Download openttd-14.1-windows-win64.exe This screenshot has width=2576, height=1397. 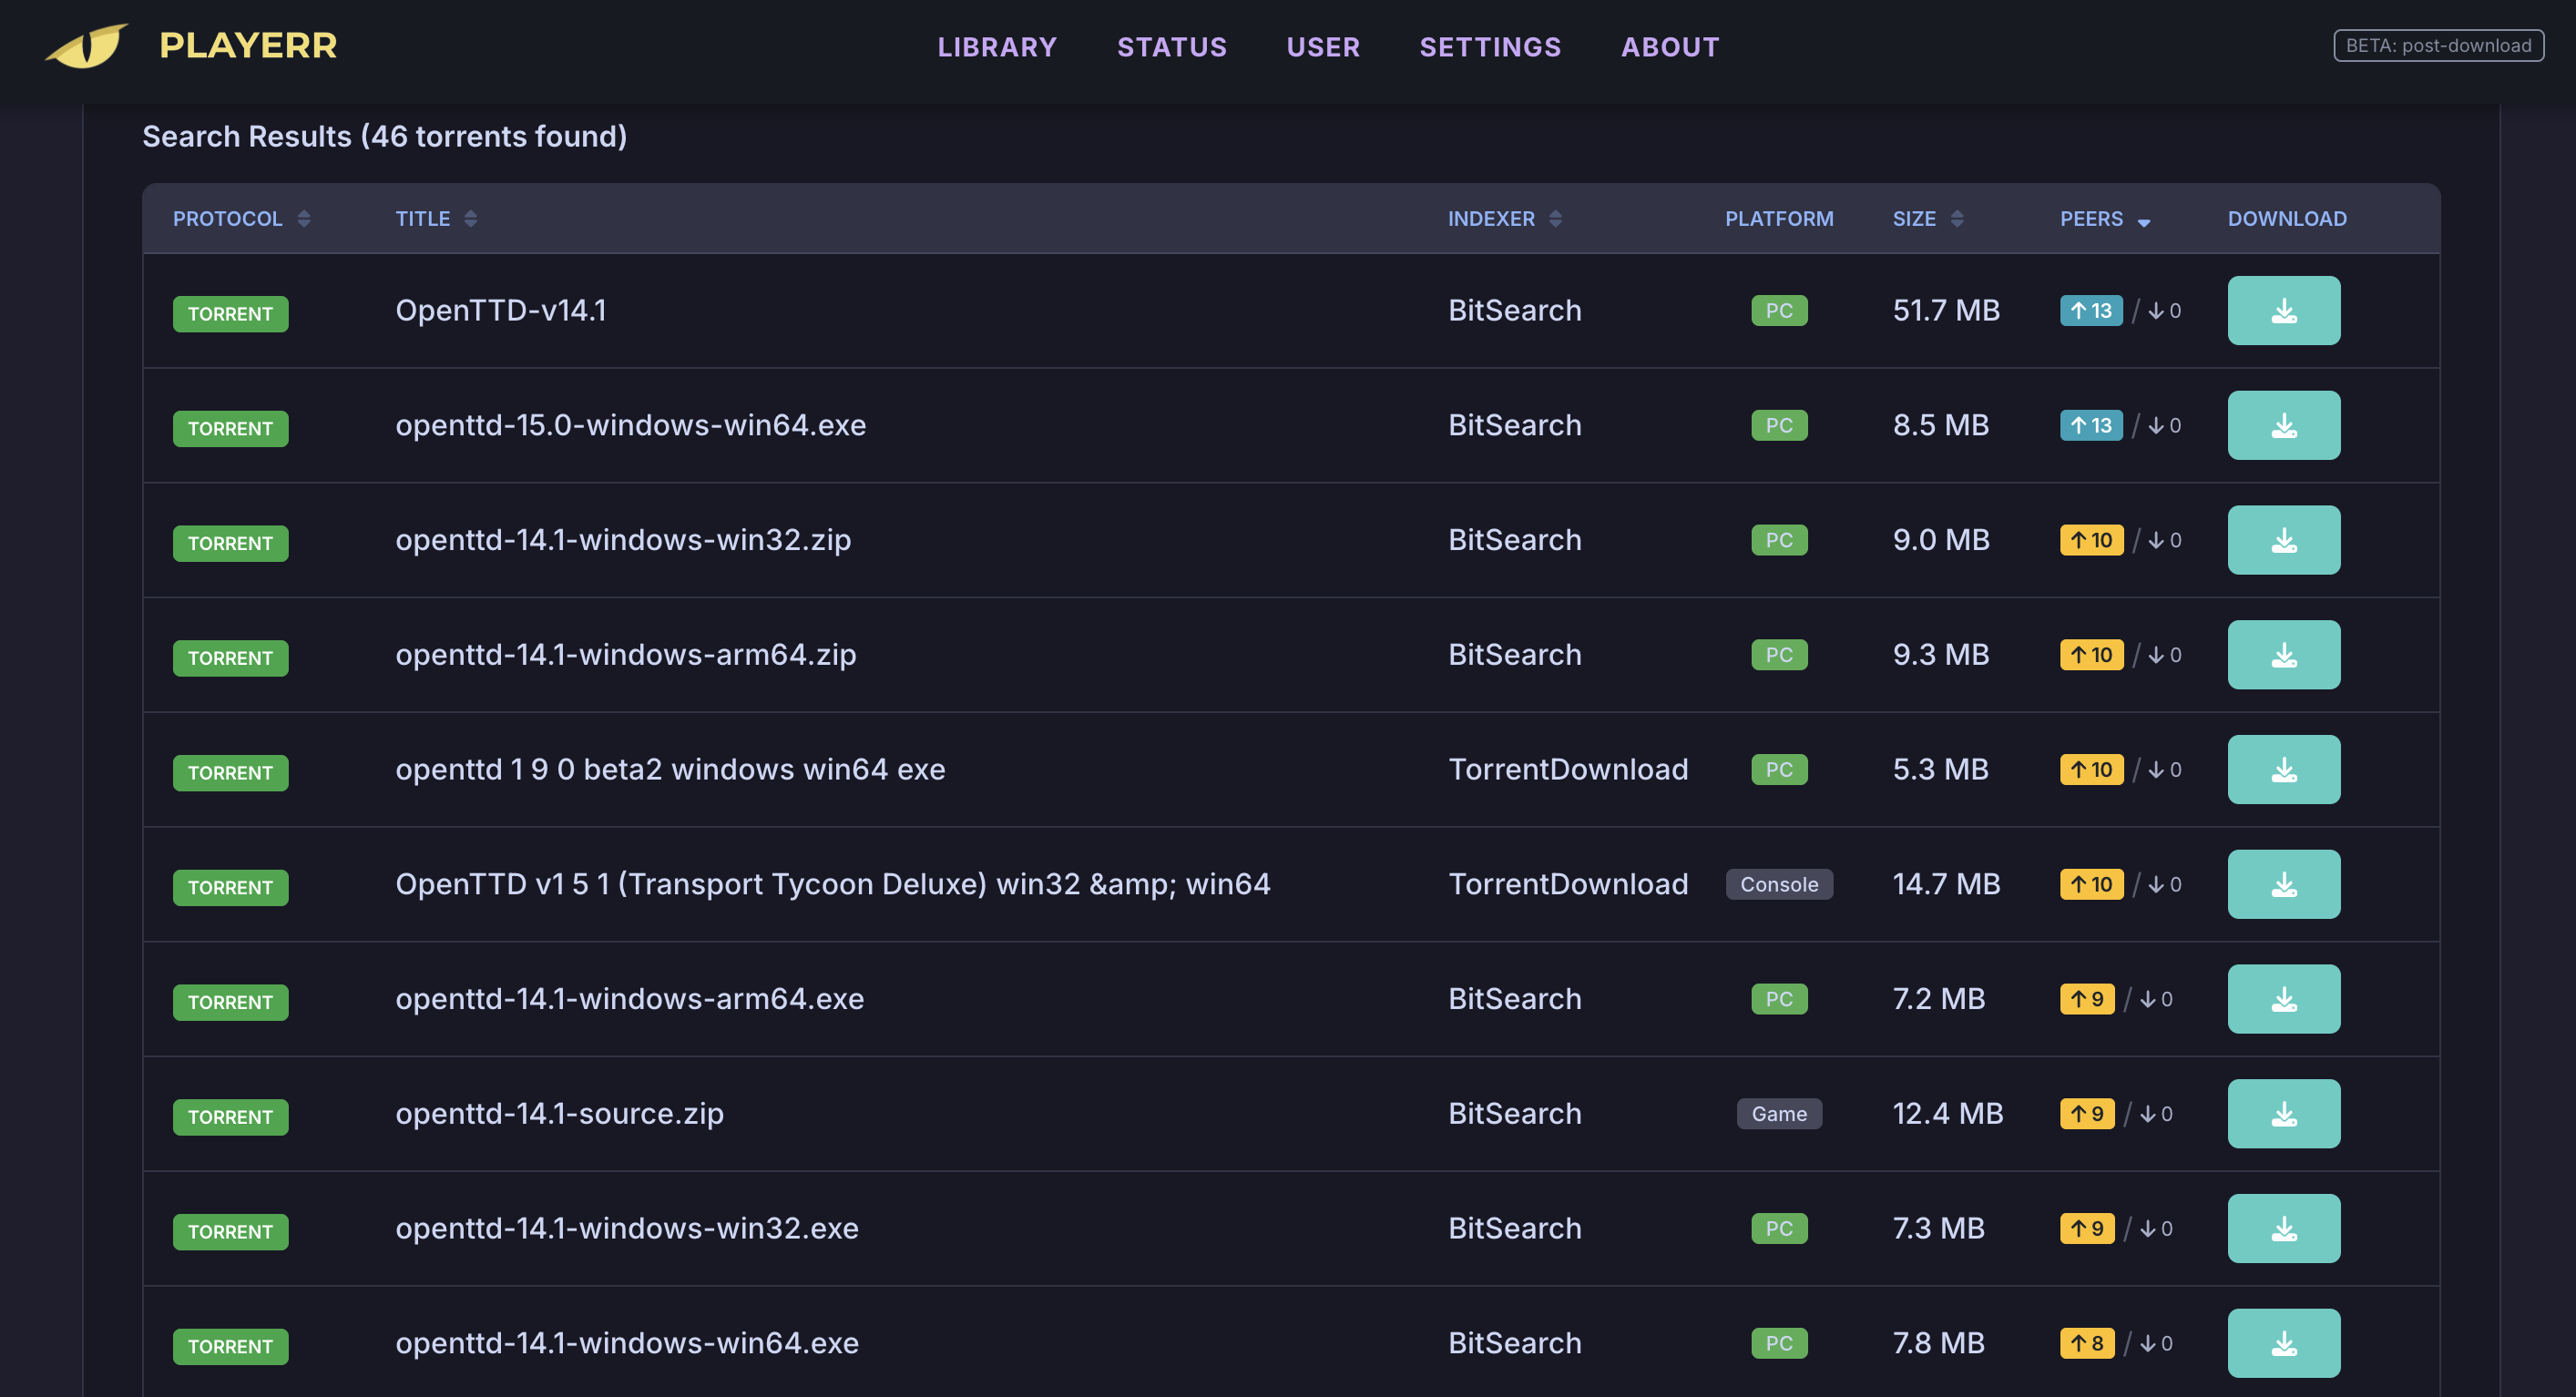click(x=2284, y=1343)
